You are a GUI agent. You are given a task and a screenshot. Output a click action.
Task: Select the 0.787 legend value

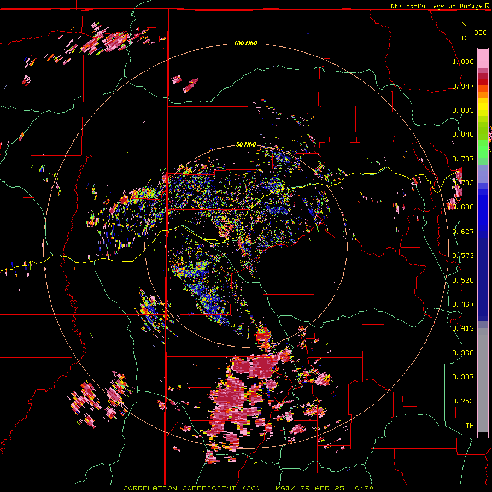(463, 159)
